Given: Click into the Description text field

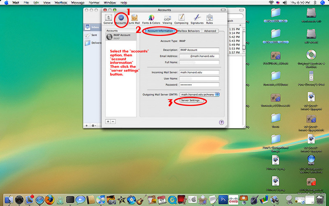Looking at the screenshot, I should (x=199, y=50).
